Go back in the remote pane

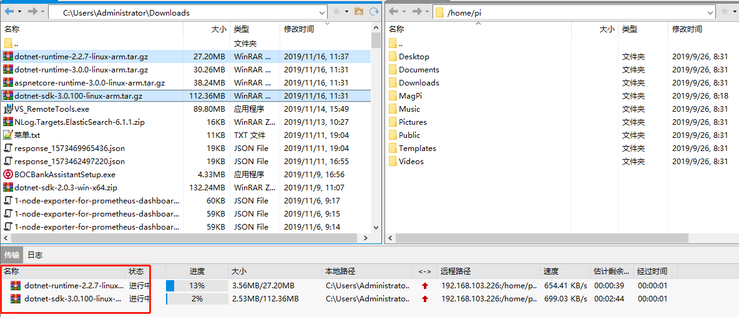pos(394,12)
